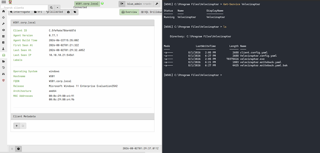Focus the Search clients input field

24,7
